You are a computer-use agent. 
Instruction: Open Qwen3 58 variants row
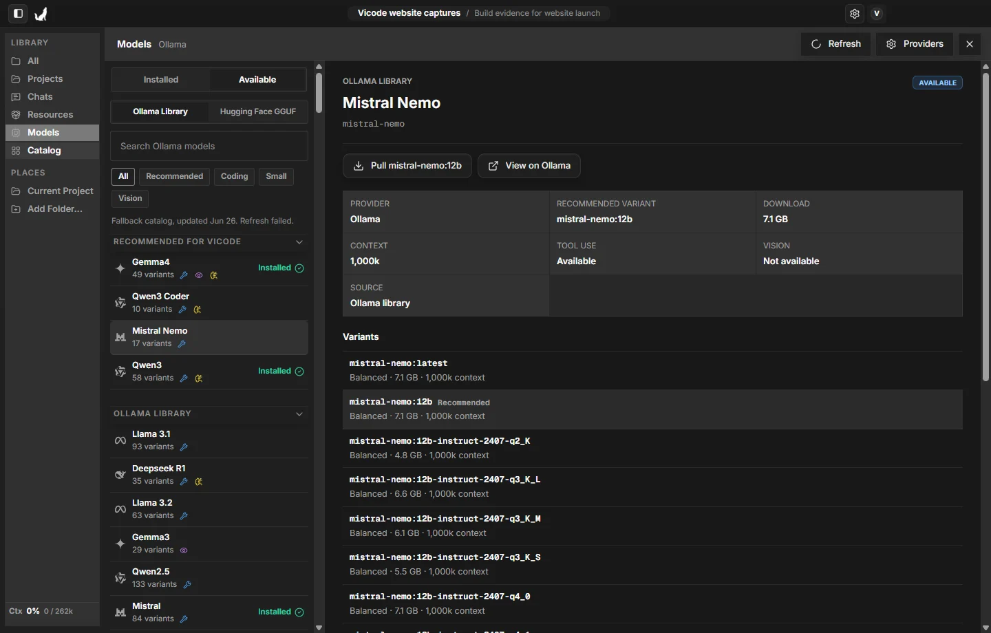[x=209, y=372]
